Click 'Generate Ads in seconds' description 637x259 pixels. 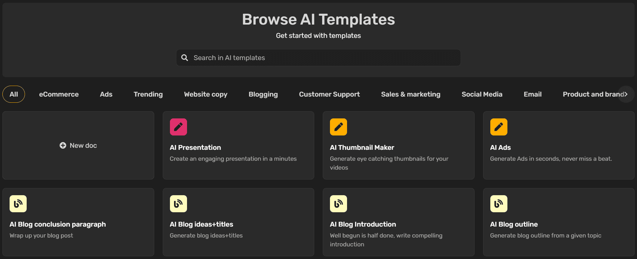coord(551,159)
